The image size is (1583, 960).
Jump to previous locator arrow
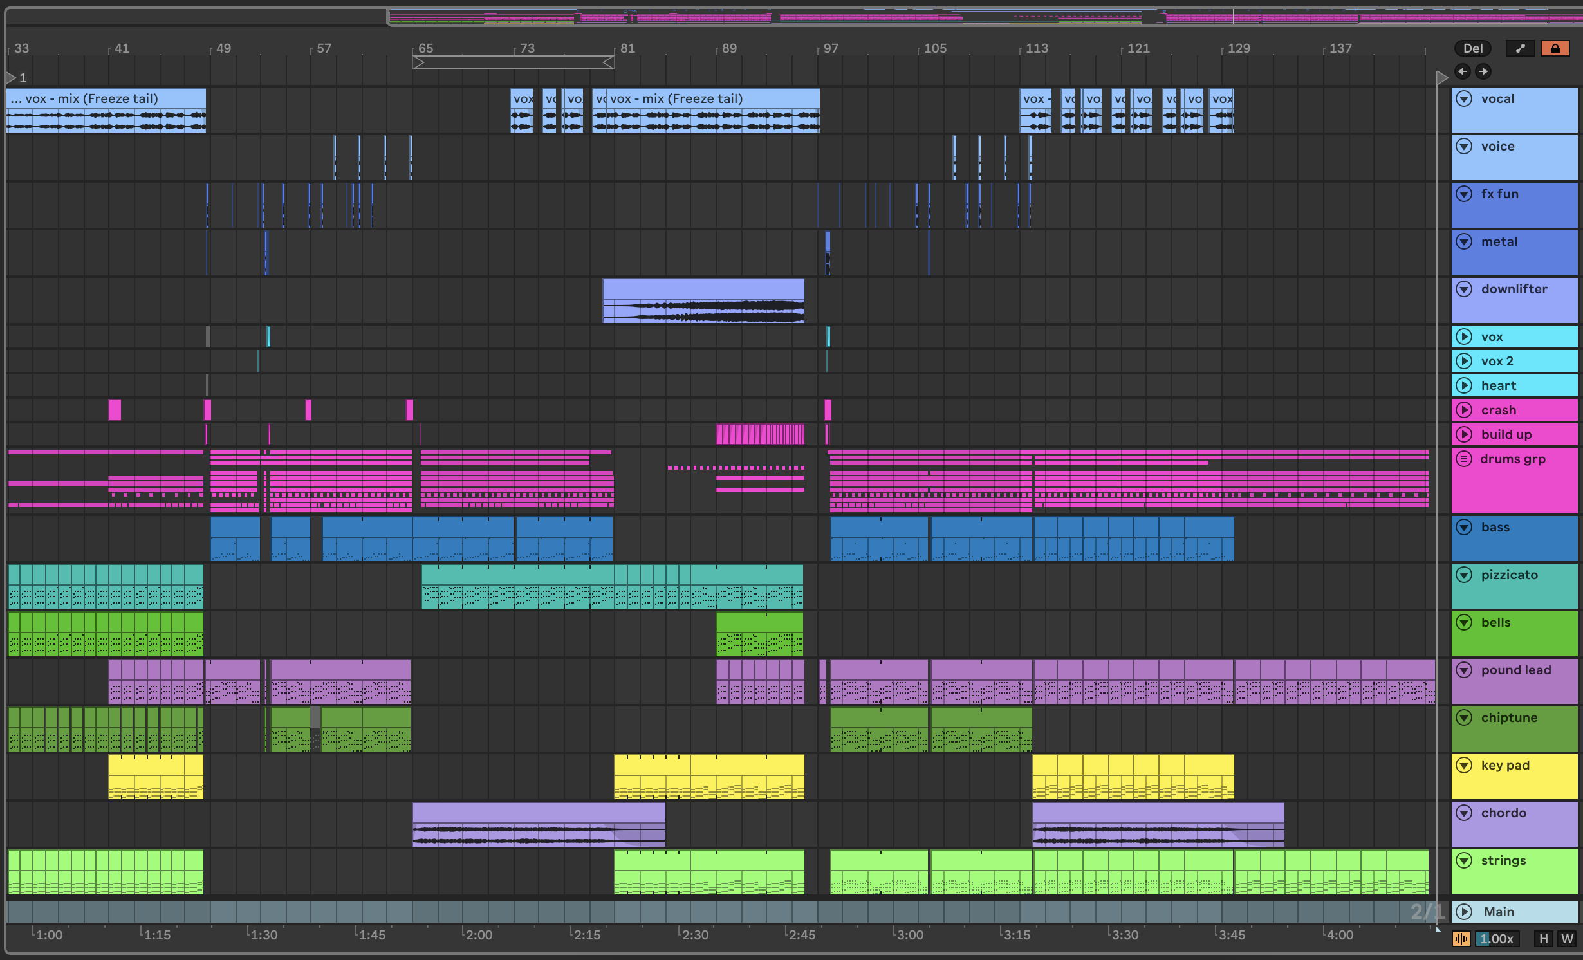pyautogui.click(x=1462, y=71)
